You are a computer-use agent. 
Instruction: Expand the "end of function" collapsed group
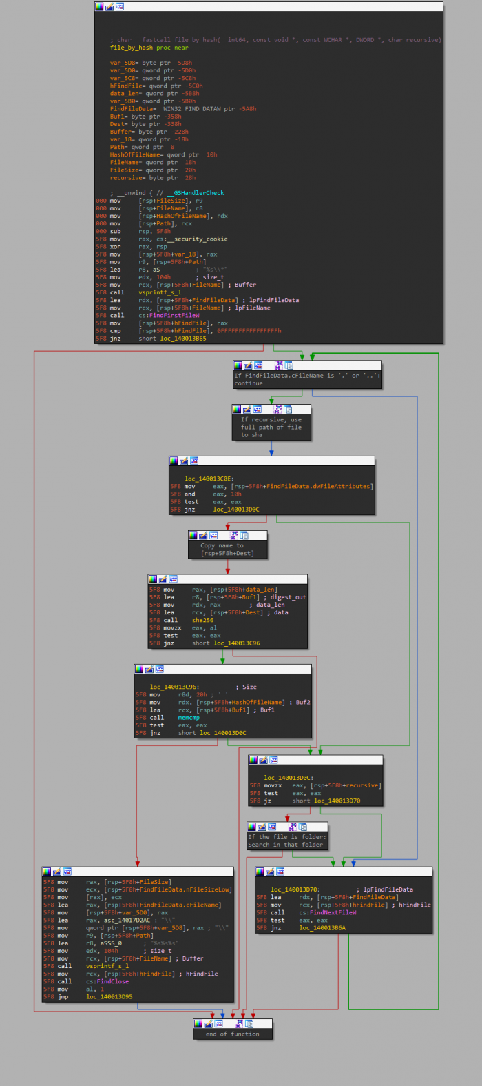250,1024
